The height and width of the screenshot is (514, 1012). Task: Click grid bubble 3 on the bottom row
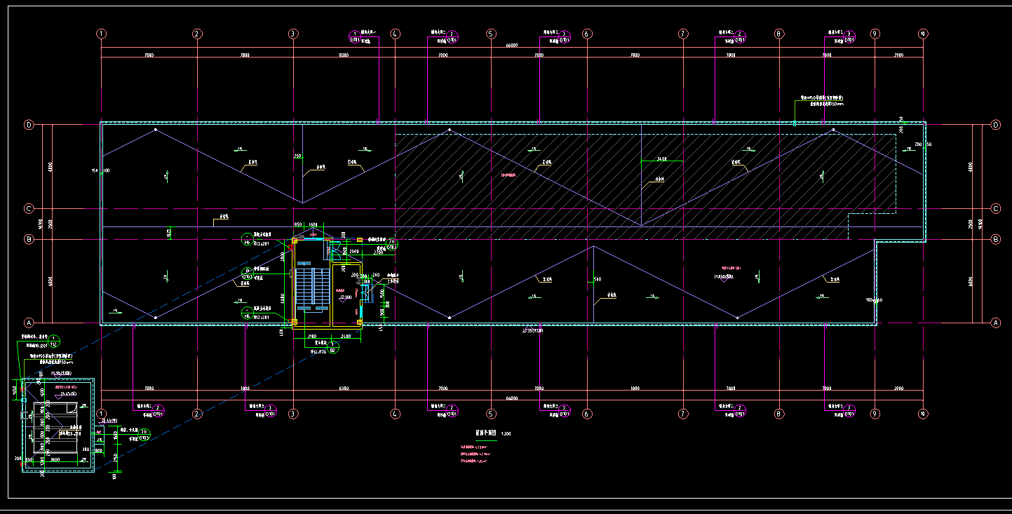[293, 414]
